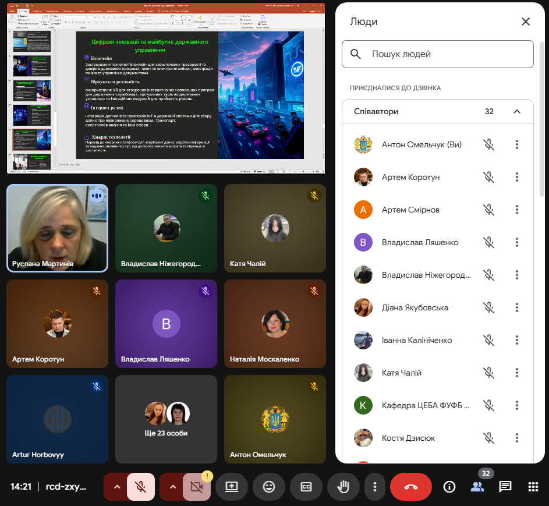
Task: Open options menu for Артем Коротун
Action: pos(516,177)
